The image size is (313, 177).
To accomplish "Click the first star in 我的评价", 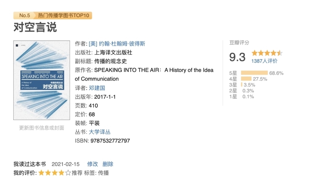I will tap(41, 173).
